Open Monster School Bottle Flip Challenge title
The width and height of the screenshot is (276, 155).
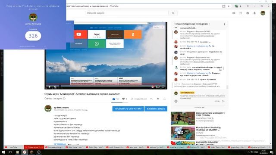[208, 129]
